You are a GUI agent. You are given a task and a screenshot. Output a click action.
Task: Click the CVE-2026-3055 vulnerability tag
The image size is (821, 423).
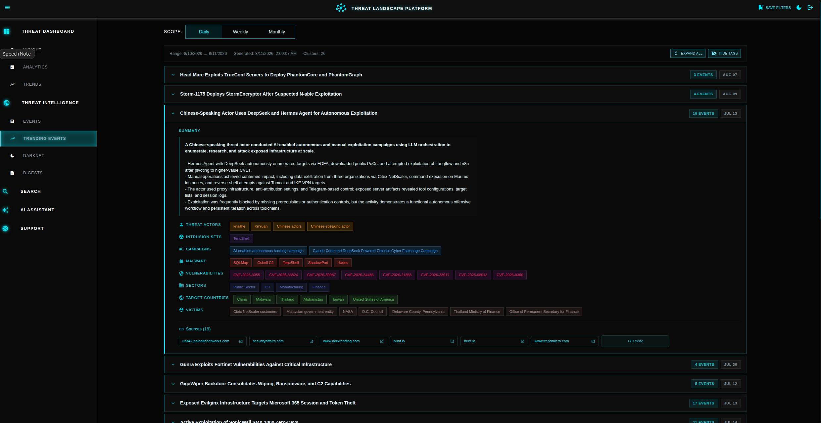247,275
